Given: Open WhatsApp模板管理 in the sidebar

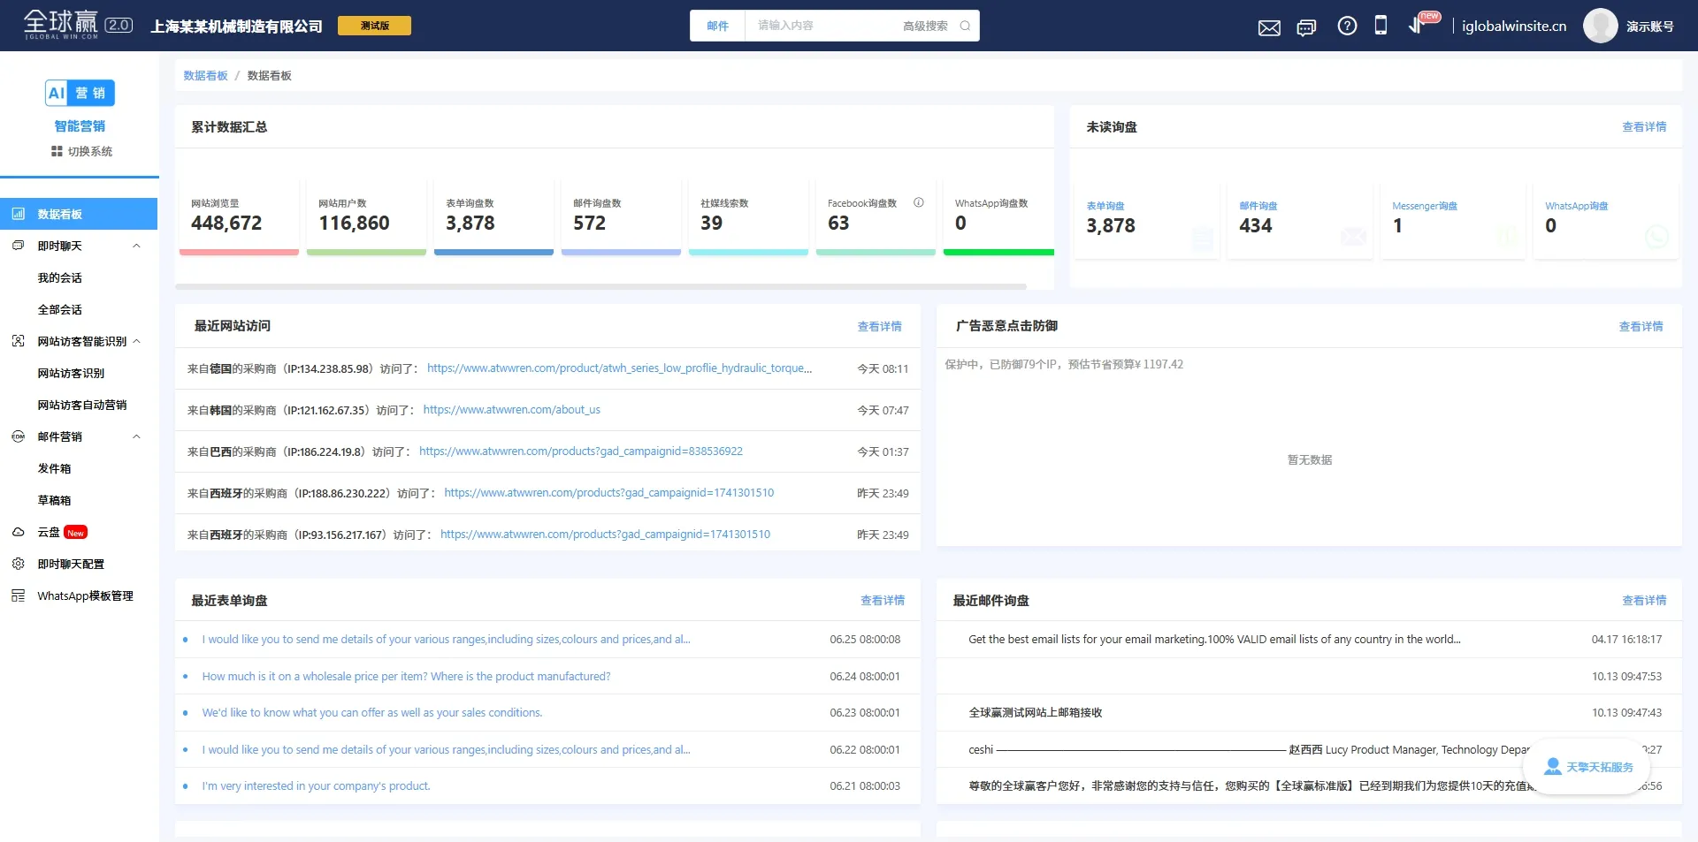Looking at the screenshot, I should click(85, 596).
